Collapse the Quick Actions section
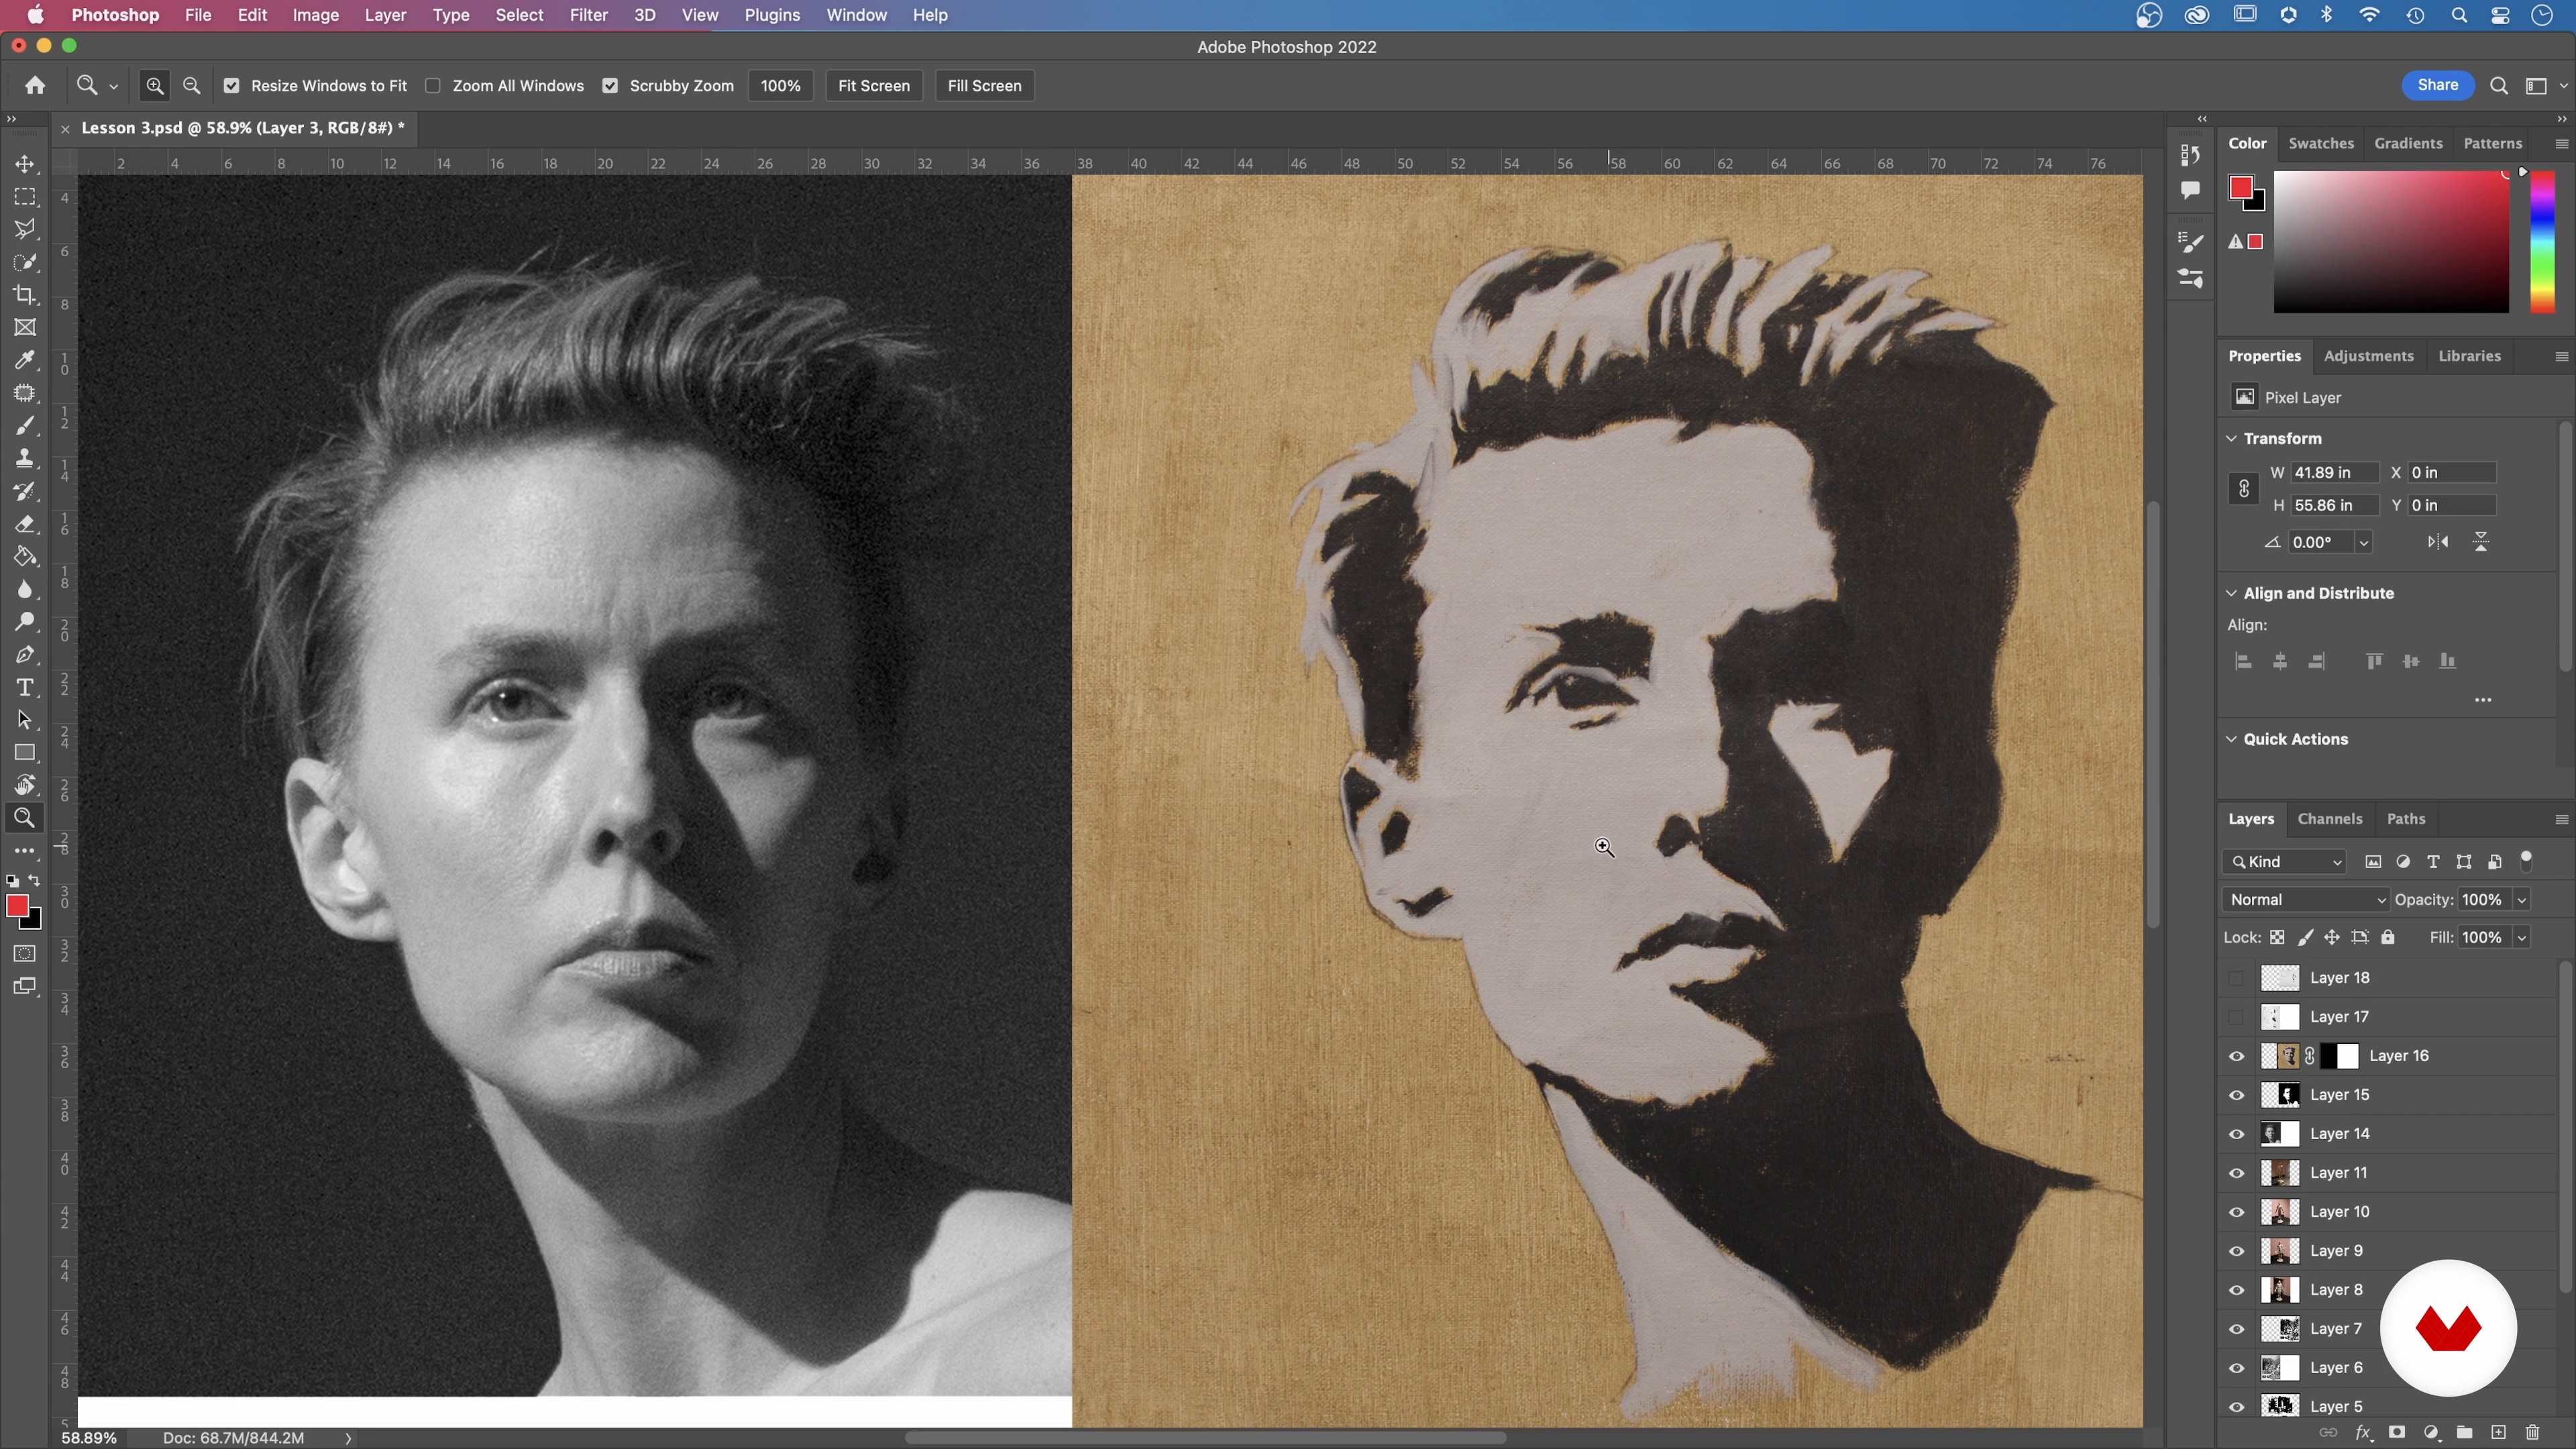 (2231, 740)
